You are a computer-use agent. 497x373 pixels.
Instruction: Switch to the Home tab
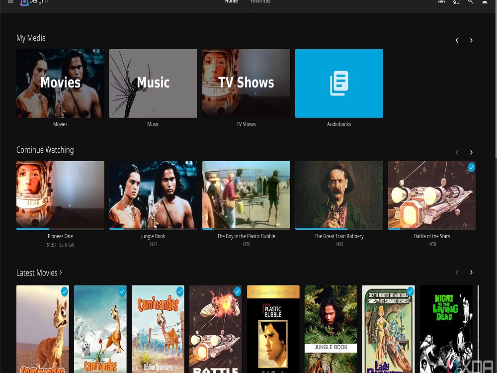pos(231,1)
